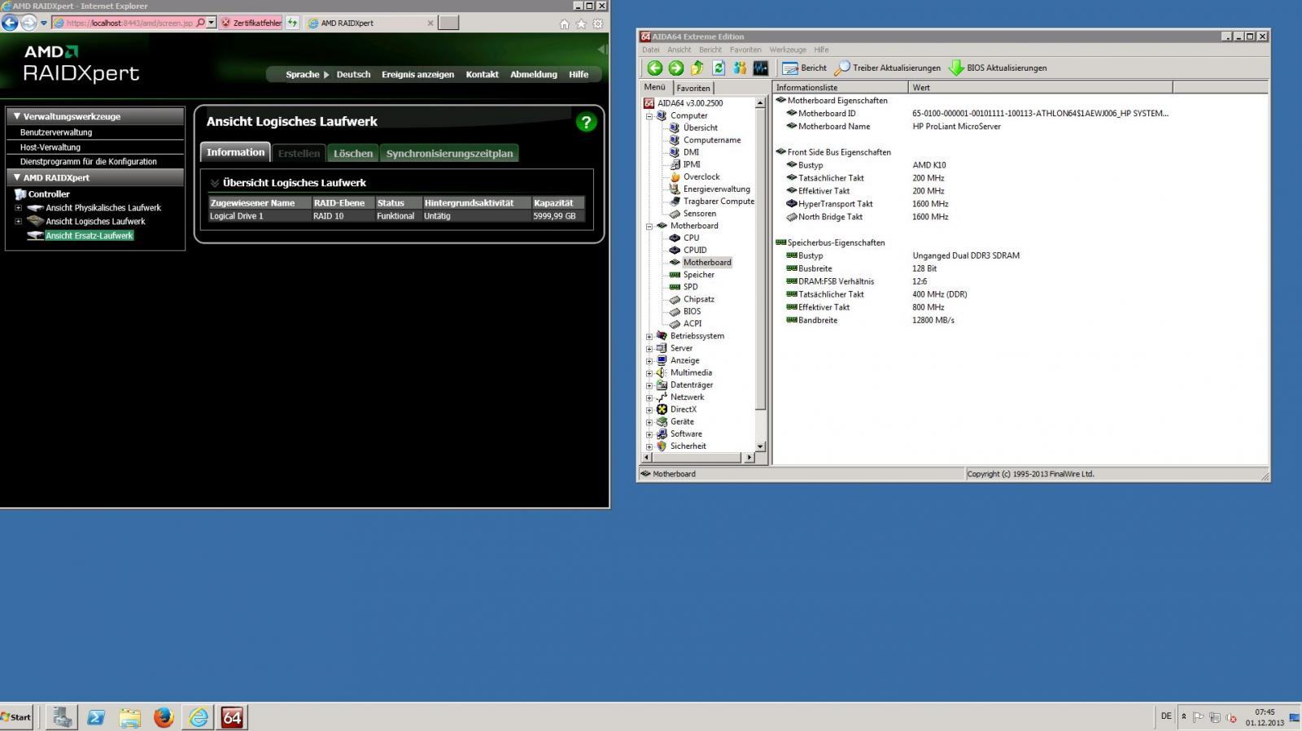Screen dimensions: 1302x731
Task: Select Deutsch language in RAIDXpert header
Action: click(x=353, y=74)
